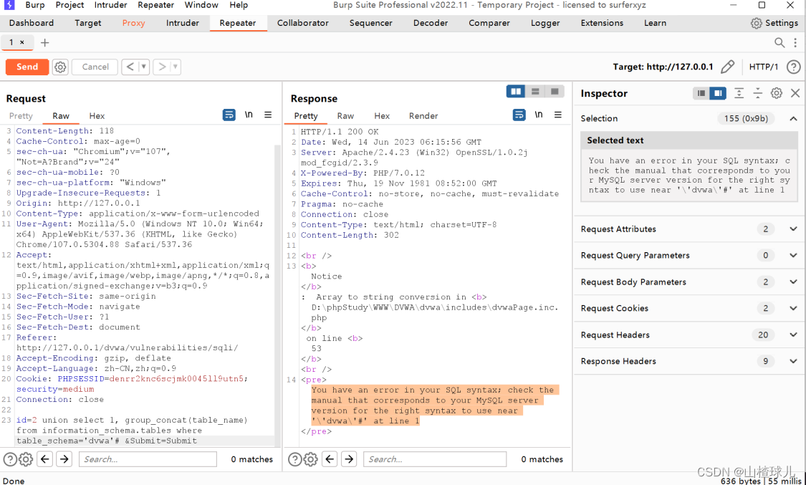Image resolution: width=806 pixels, height=485 pixels.
Task: Choose tabbed combined layout
Action: coord(555,92)
